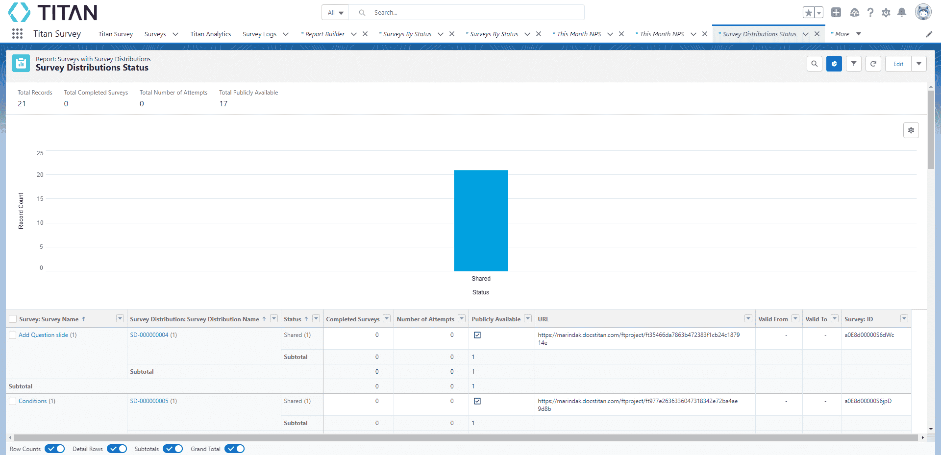Open the SD-000000004 survey distribution link
This screenshot has height=455, width=941.
point(149,335)
